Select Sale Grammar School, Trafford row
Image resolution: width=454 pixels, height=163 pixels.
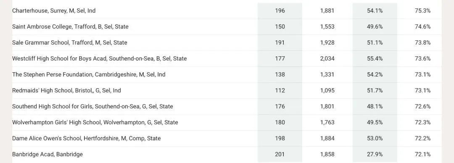point(227,42)
